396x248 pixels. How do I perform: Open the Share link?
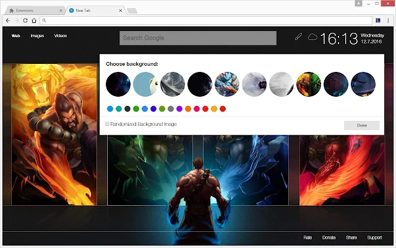click(x=351, y=237)
